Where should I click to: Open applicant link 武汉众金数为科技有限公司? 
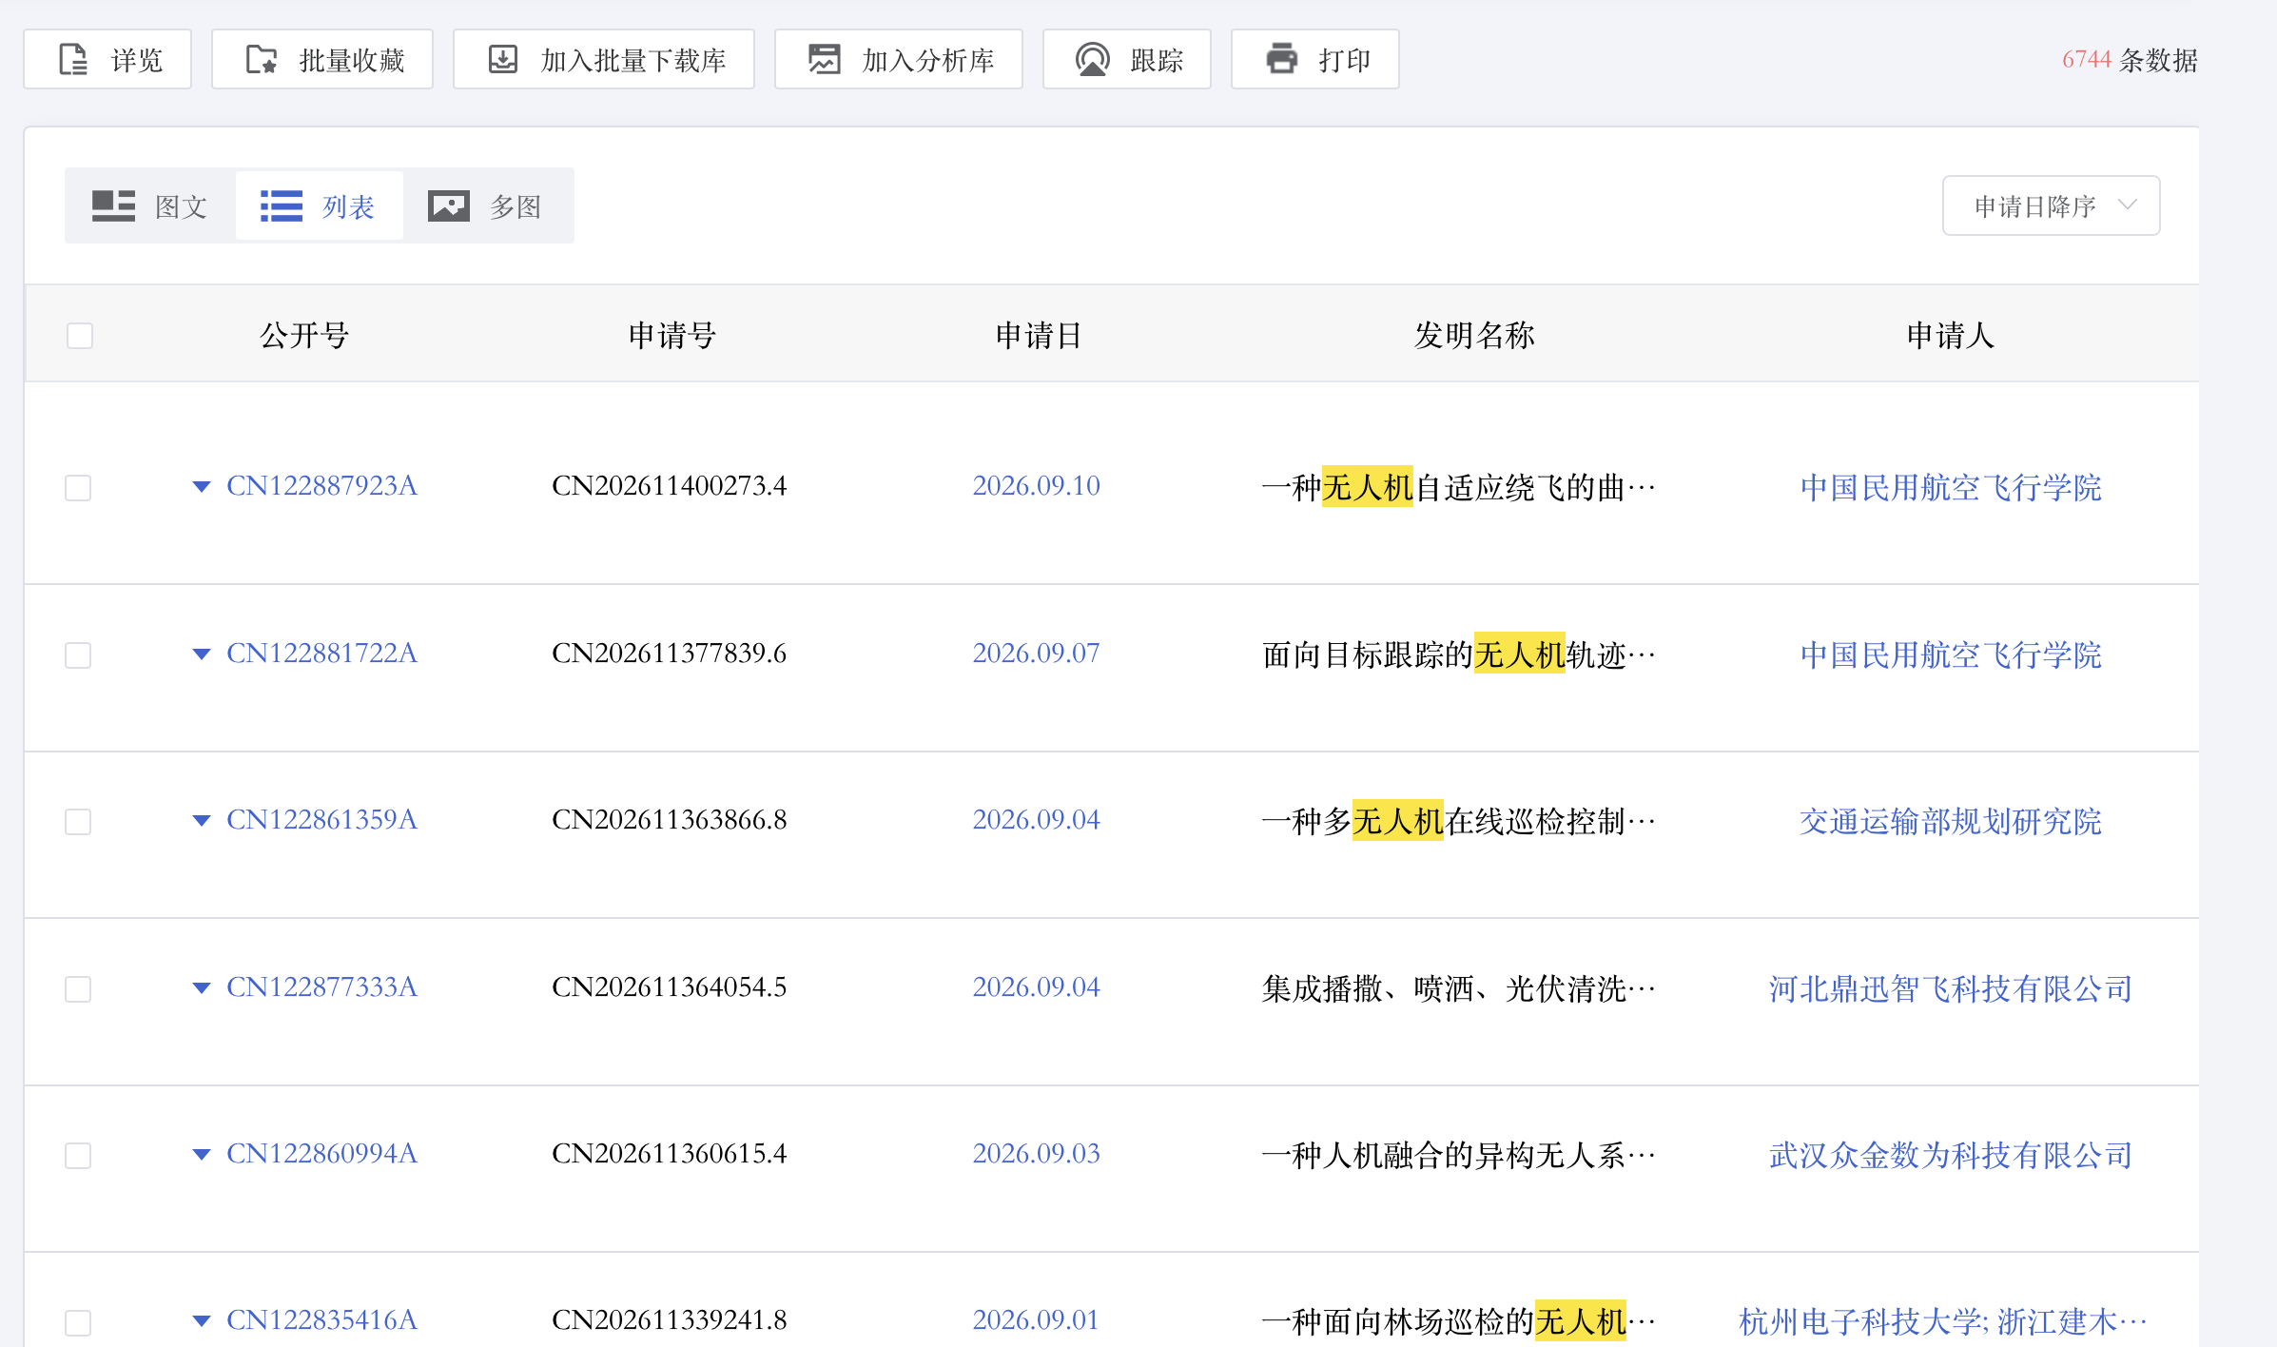click(x=1950, y=1156)
